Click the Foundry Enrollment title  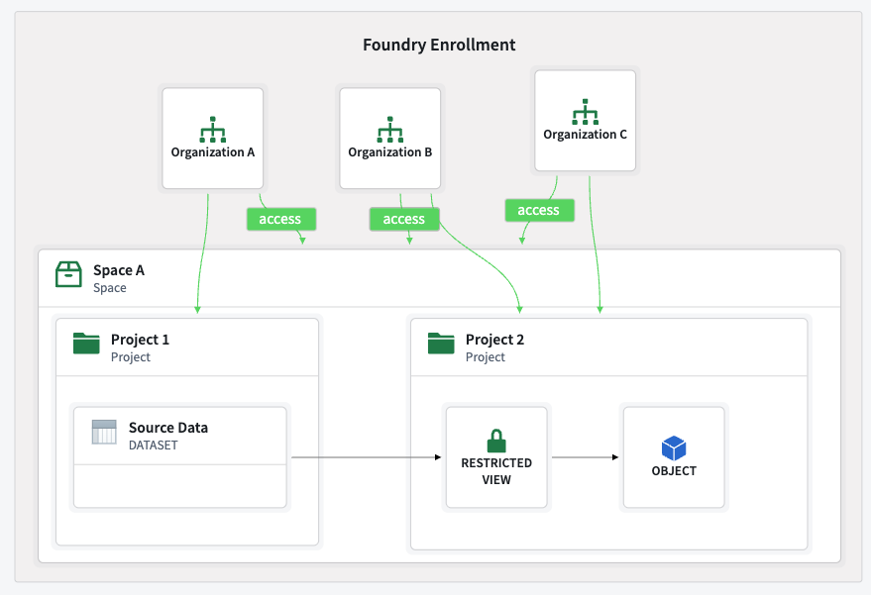439,45
